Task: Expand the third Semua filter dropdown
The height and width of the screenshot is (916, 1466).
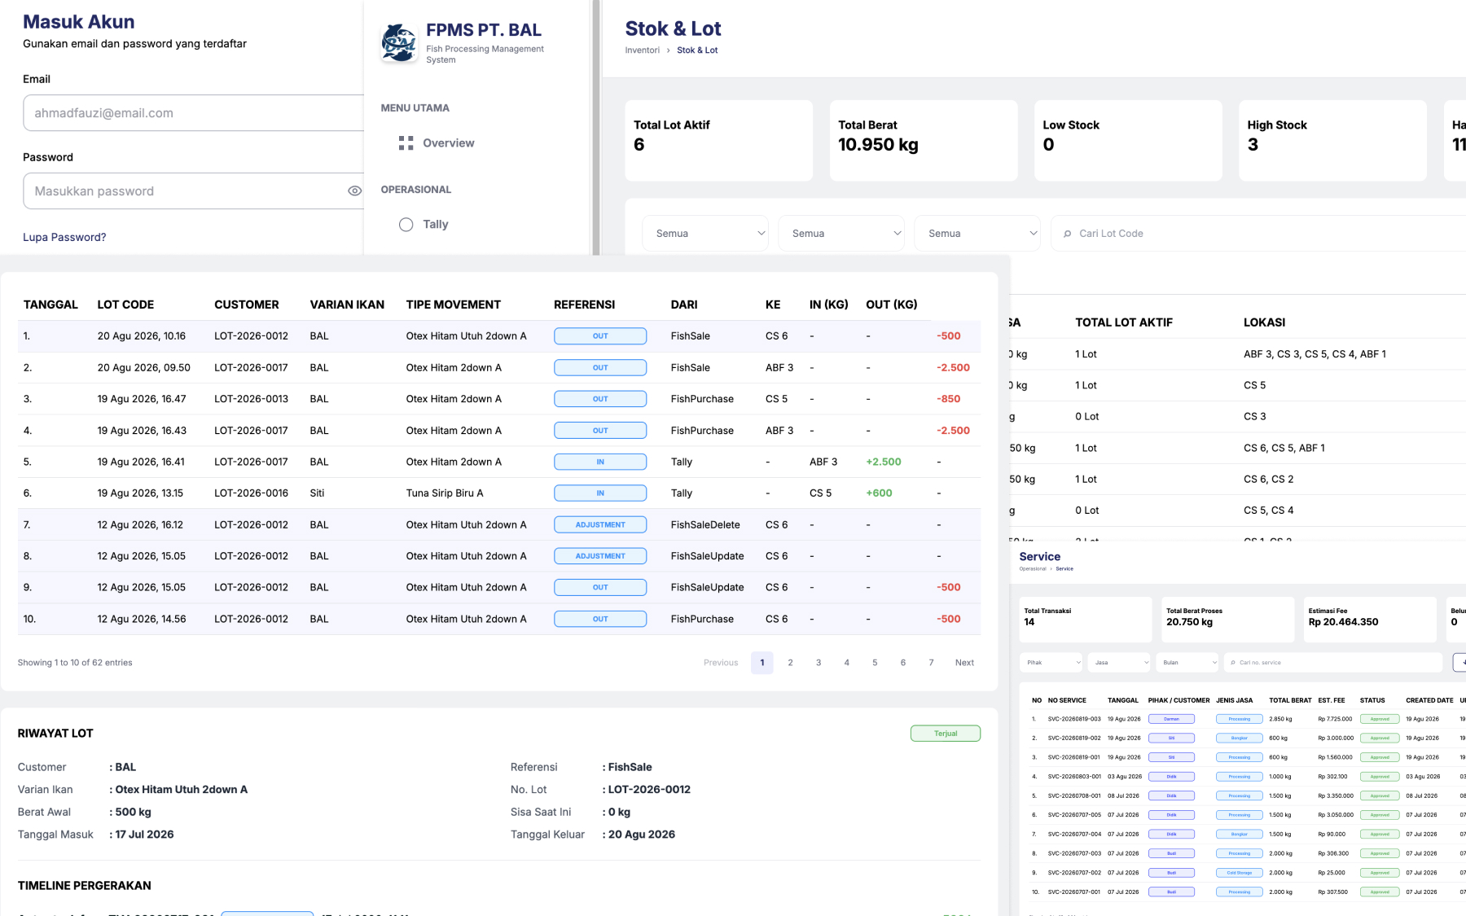Action: 977,234
